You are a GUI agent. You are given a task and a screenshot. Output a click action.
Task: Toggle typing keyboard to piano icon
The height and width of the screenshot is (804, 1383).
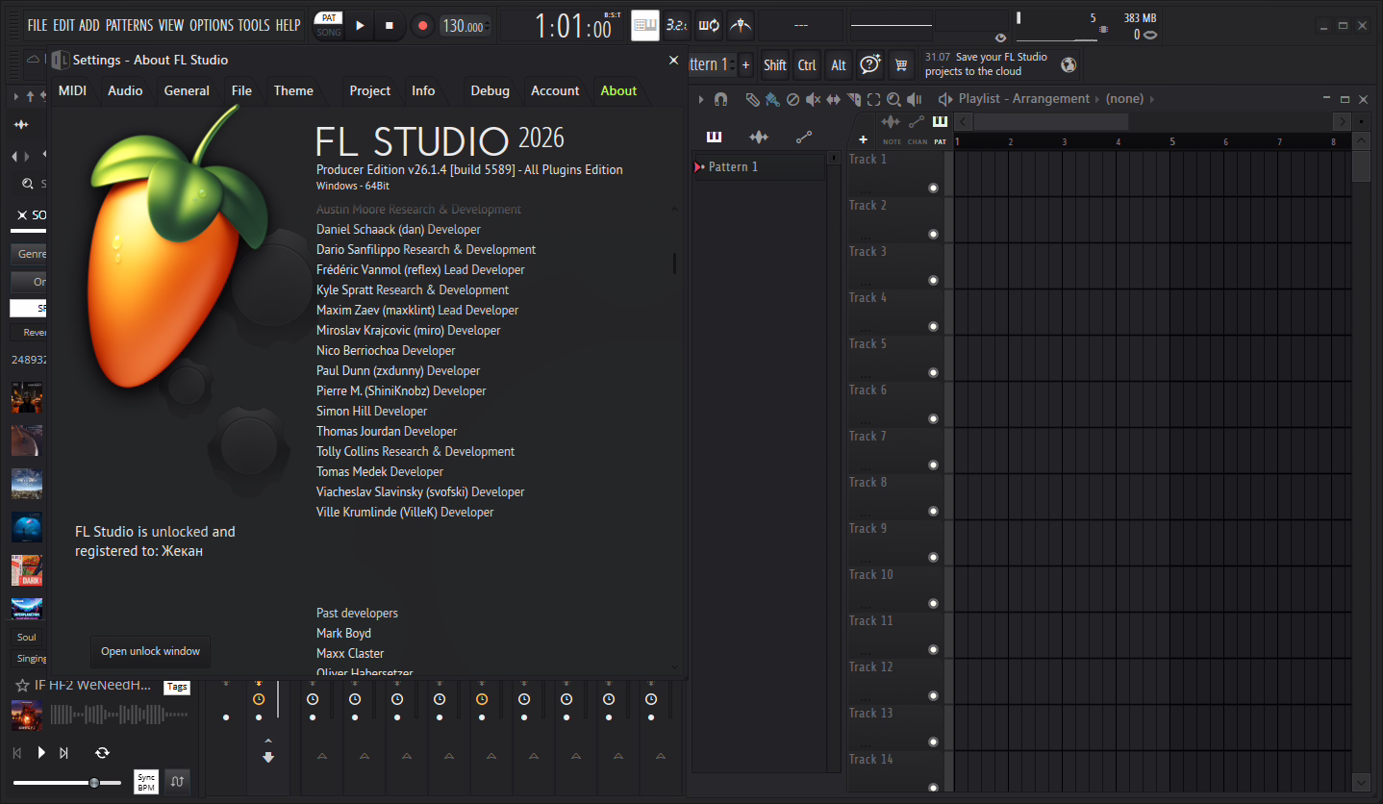(645, 26)
